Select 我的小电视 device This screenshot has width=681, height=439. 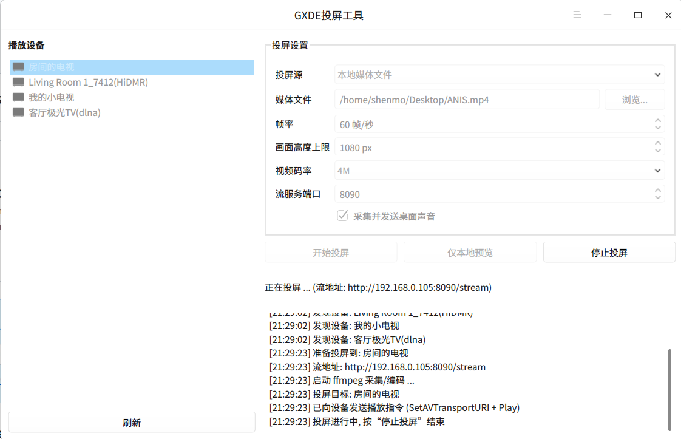point(132,97)
